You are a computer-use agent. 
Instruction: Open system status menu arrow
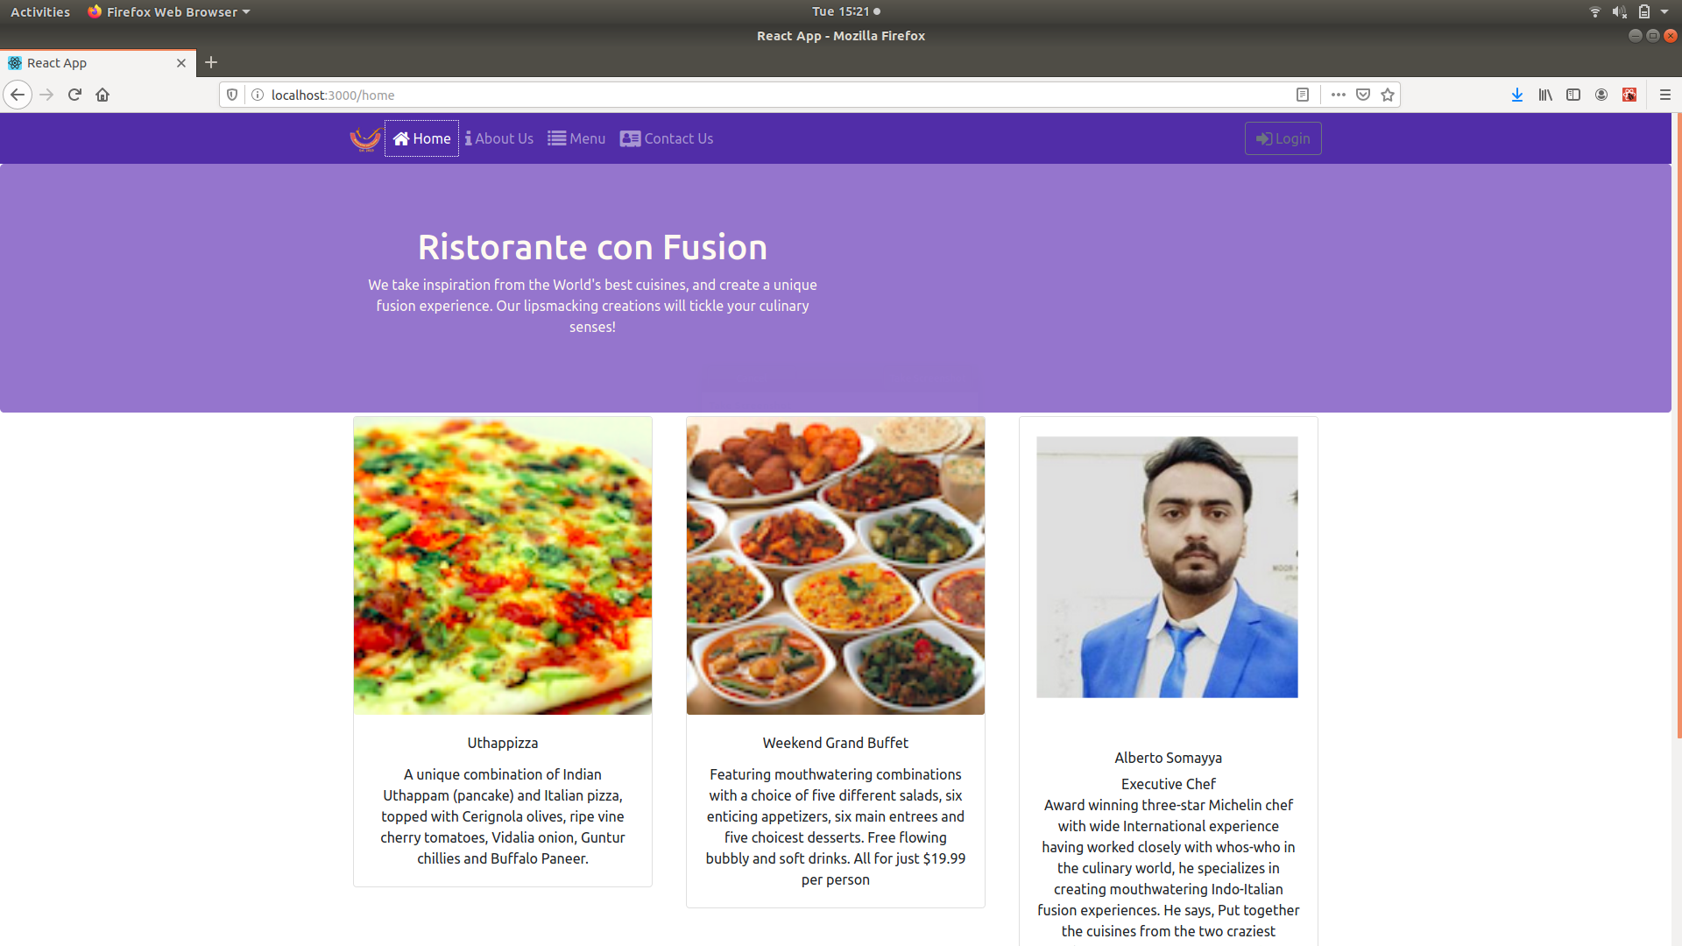pos(1664,11)
